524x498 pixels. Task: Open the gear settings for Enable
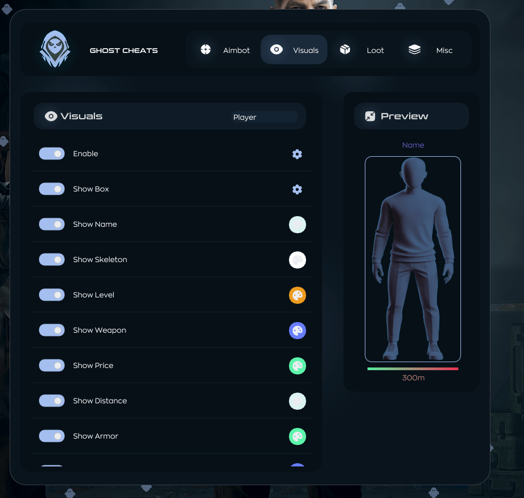point(297,154)
